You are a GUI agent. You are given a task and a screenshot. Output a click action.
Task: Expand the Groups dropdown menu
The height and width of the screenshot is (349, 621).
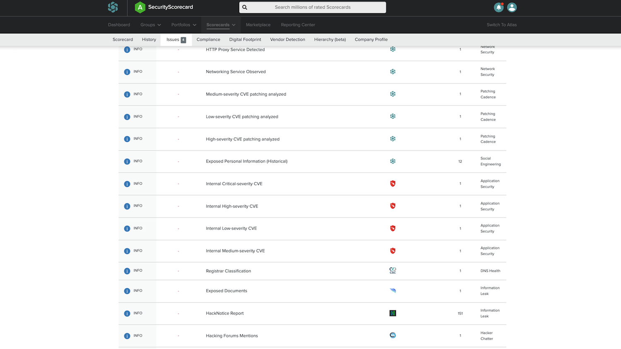[x=150, y=25]
